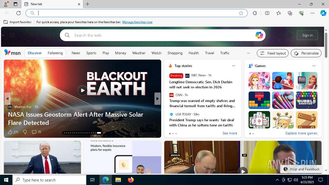Viewport: 329px width, 185px height.
Task: Dislike the NASA Geostorm story
Action: (x=25, y=132)
